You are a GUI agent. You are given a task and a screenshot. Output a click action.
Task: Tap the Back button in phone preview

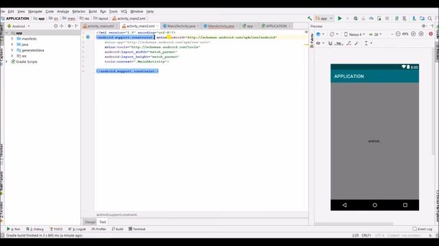pos(344,205)
